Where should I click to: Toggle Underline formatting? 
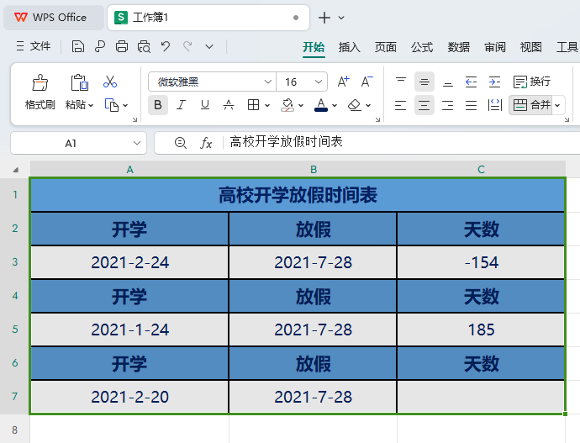click(x=205, y=105)
